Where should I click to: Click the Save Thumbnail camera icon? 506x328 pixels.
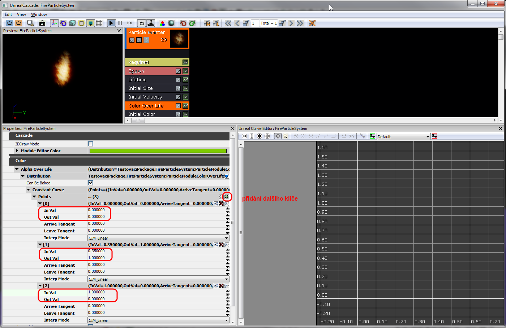click(42, 23)
